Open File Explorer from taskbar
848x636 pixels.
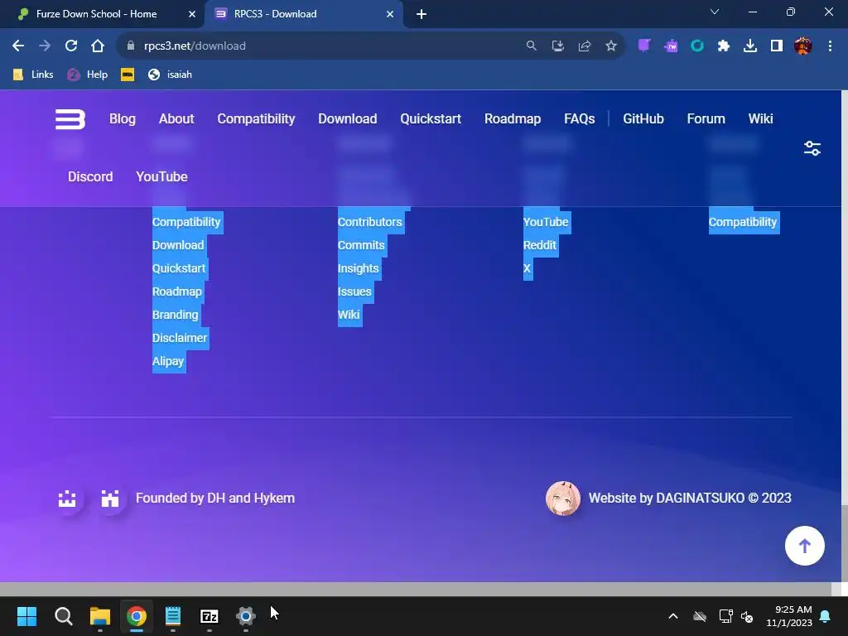point(100,616)
